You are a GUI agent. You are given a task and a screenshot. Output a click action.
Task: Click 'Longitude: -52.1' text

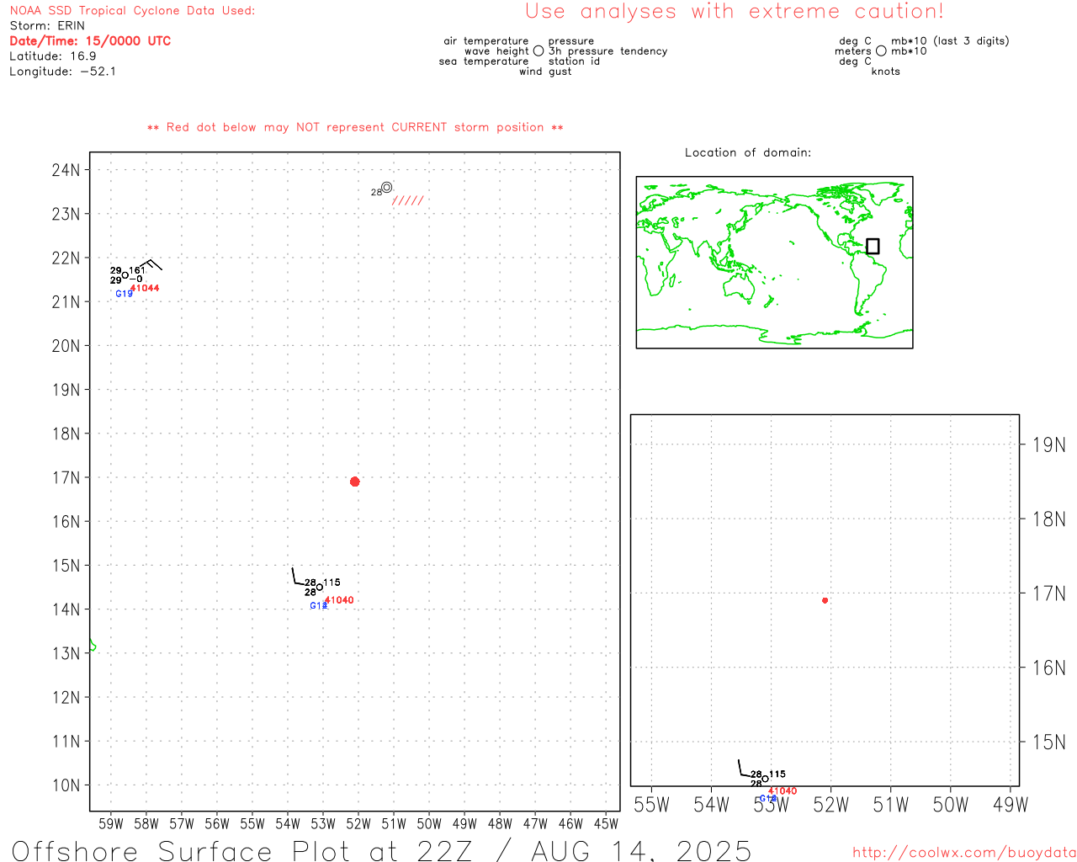(x=63, y=72)
